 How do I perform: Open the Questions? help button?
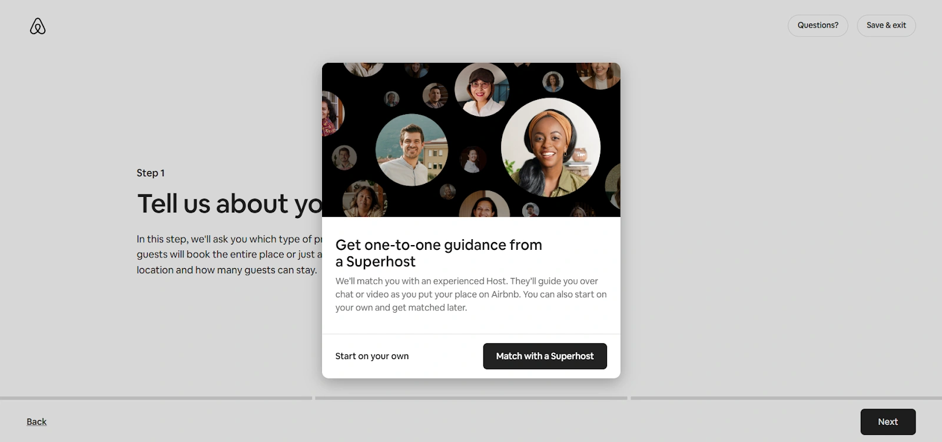click(x=818, y=25)
